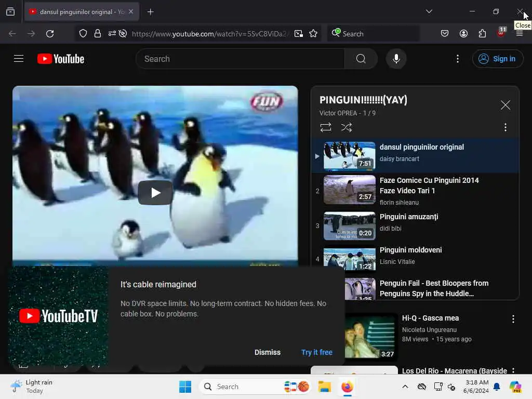Show site security lock information

coord(97,34)
